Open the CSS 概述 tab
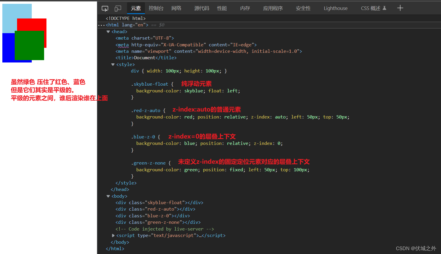 point(370,8)
